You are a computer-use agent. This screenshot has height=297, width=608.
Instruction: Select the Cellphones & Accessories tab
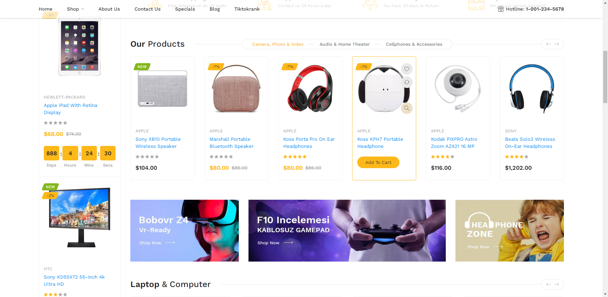pyautogui.click(x=414, y=44)
